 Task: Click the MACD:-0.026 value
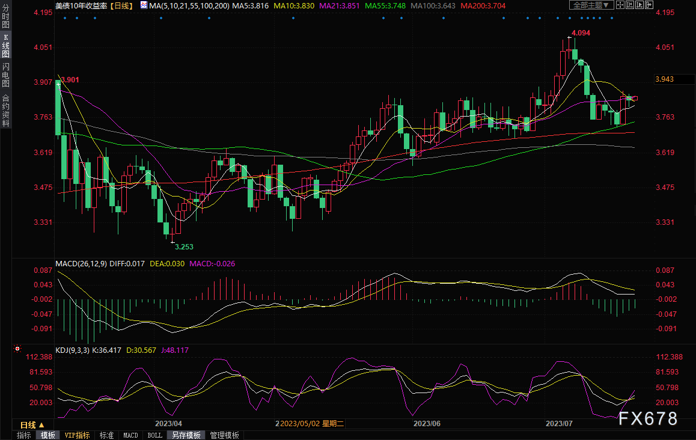(212, 264)
